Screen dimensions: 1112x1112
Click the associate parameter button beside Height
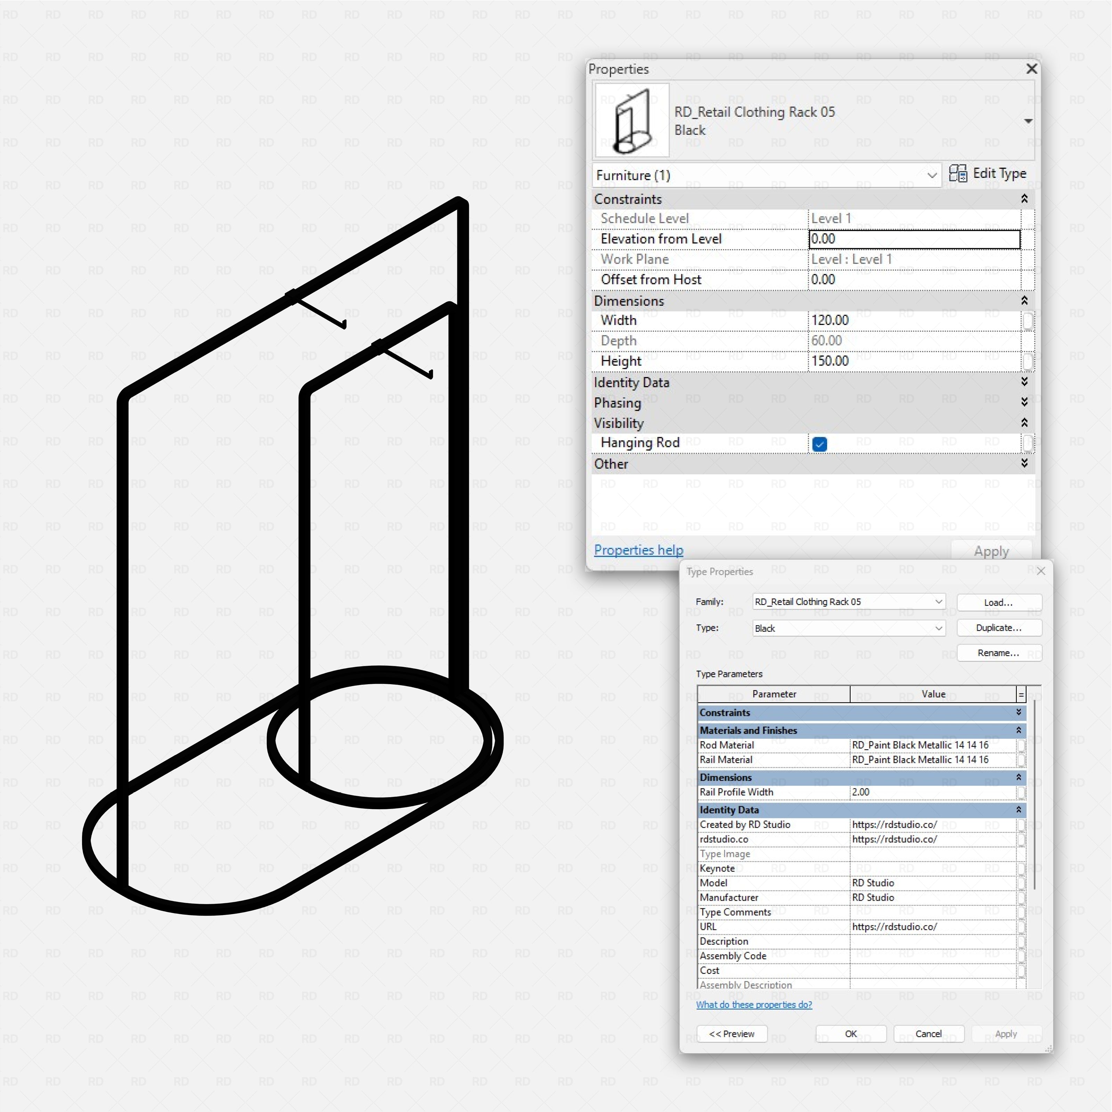(1028, 361)
